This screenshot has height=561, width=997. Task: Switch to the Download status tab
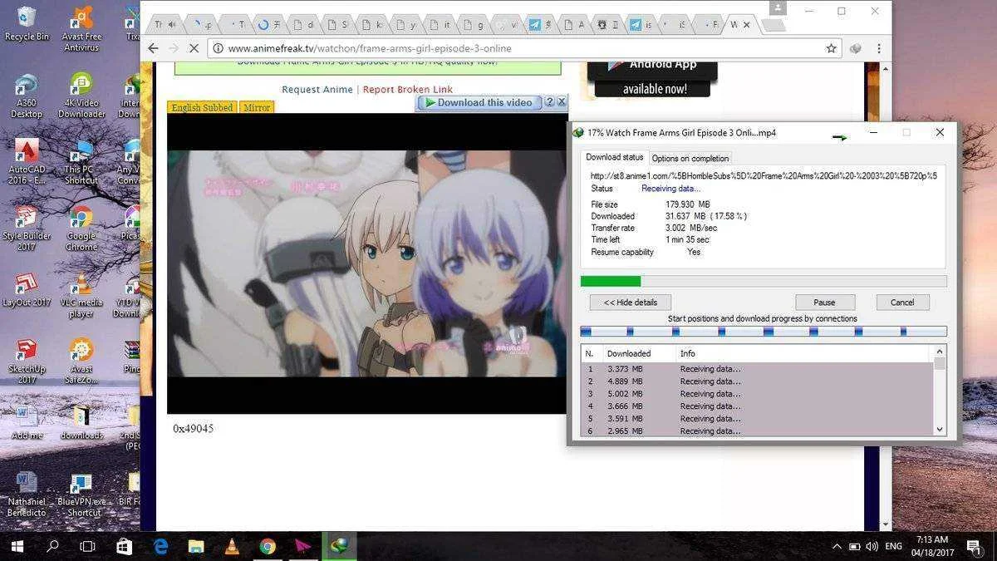pos(615,157)
